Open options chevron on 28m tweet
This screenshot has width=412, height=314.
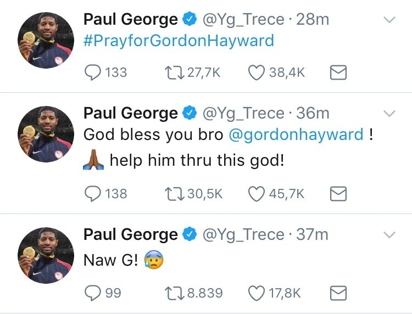click(389, 20)
